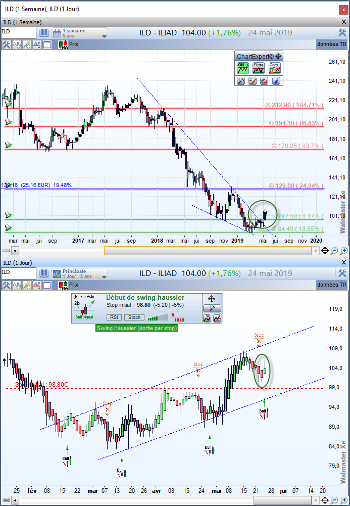Open ChartExpert hammer settings icon
Viewport: 350px width, 506px height.
(x=241, y=81)
